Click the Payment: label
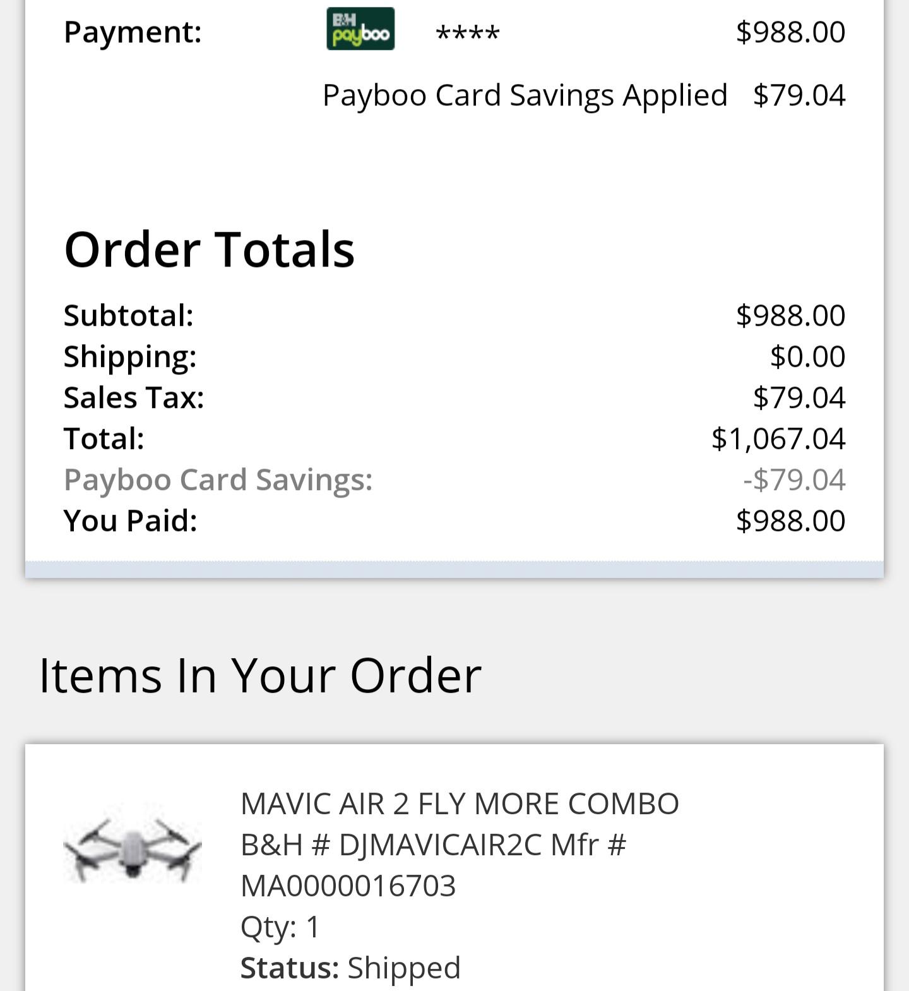Image resolution: width=909 pixels, height=991 pixels. [133, 32]
